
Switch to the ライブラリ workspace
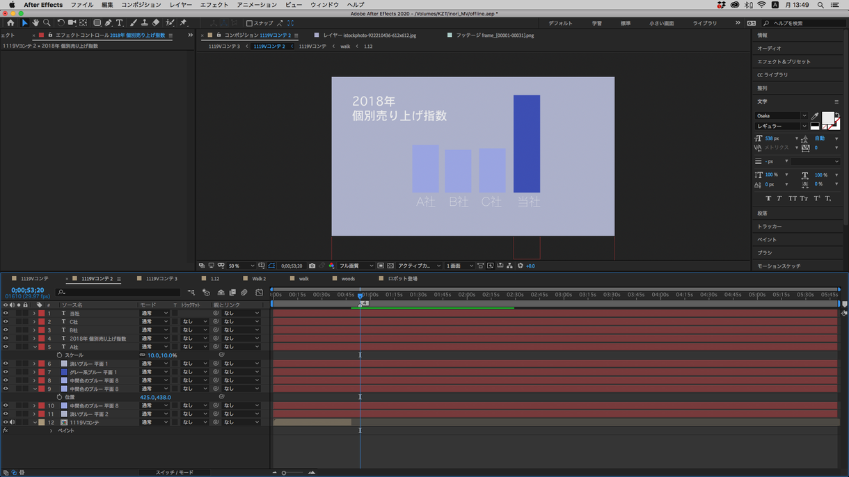(705, 24)
